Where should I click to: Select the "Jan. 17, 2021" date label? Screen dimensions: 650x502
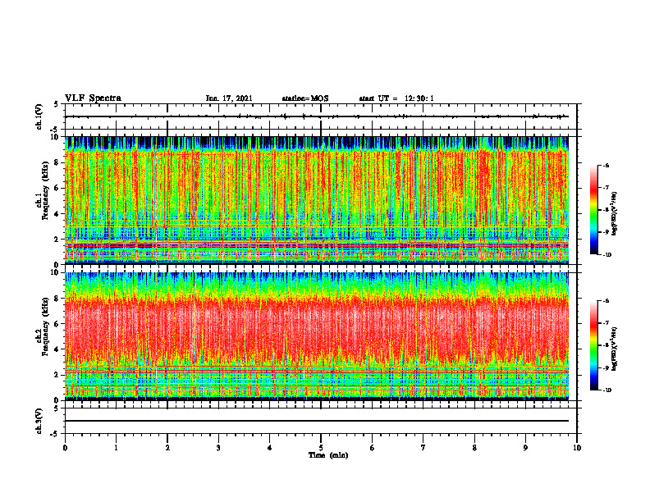tap(229, 98)
